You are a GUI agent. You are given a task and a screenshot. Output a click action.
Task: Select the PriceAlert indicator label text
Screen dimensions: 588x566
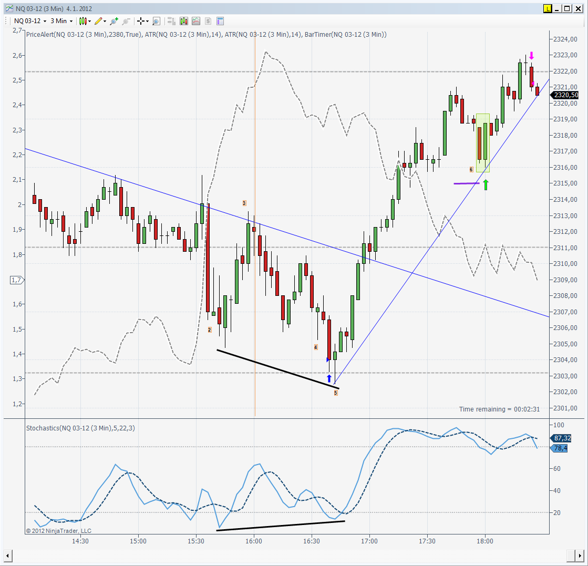(x=85, y=35)
